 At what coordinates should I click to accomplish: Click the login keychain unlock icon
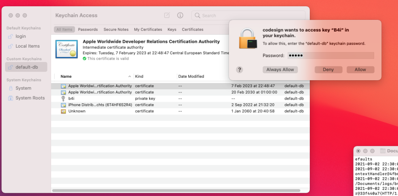pos(10,36)
